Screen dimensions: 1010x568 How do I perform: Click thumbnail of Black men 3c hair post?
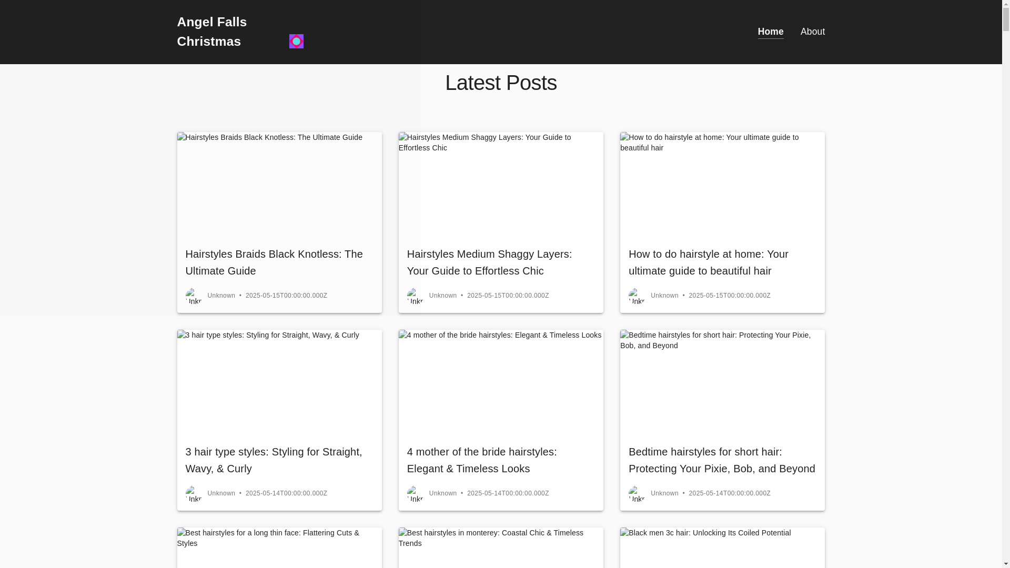(x=722, y=547)
